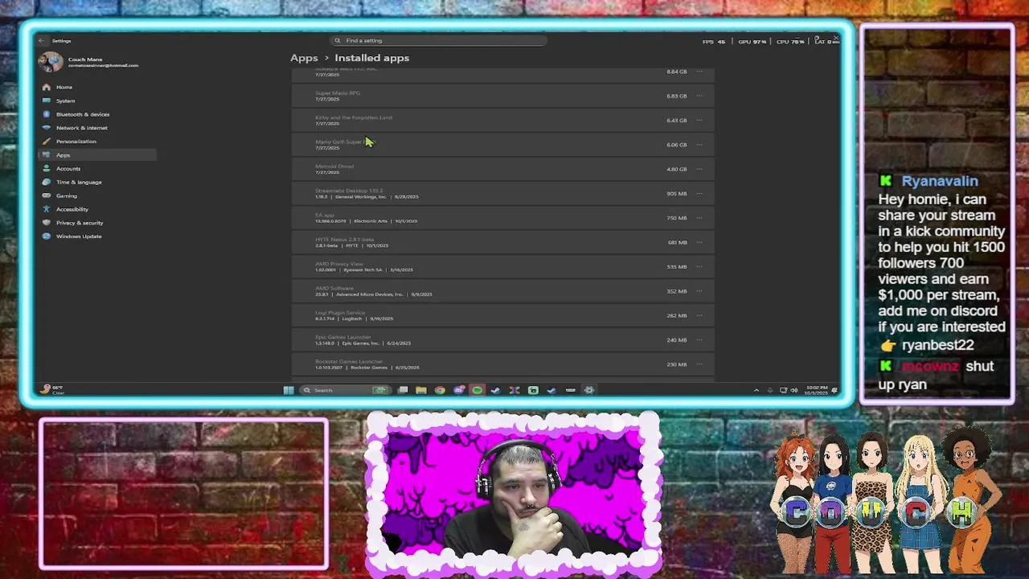
Task: Open Task View in the taskbar
Action: pos(403,390)
